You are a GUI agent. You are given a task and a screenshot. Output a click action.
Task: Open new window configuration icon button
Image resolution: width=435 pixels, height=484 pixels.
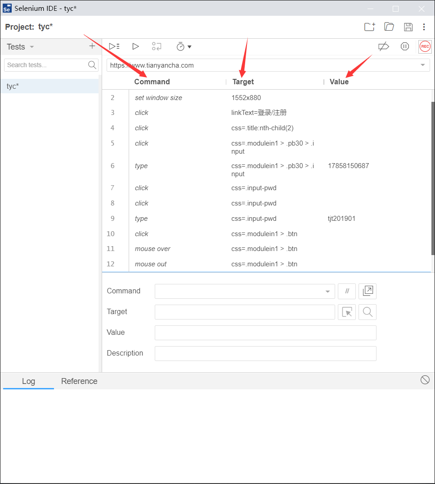pyautogui.click(x=368, y=291)
